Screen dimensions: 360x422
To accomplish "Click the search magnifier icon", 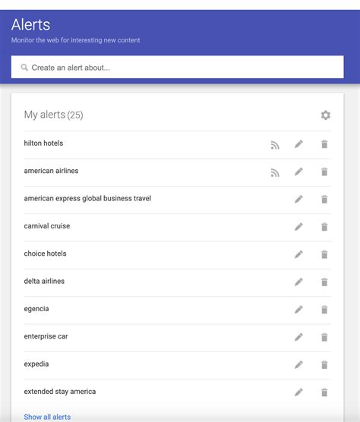I will (x=24, y=68).
